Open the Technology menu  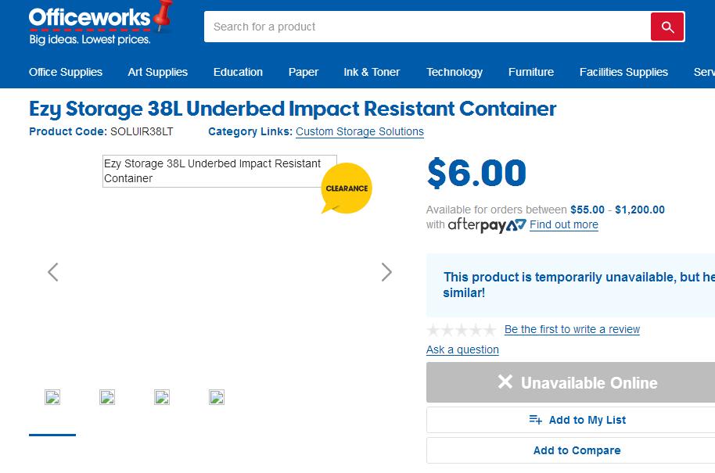point(455,72)
